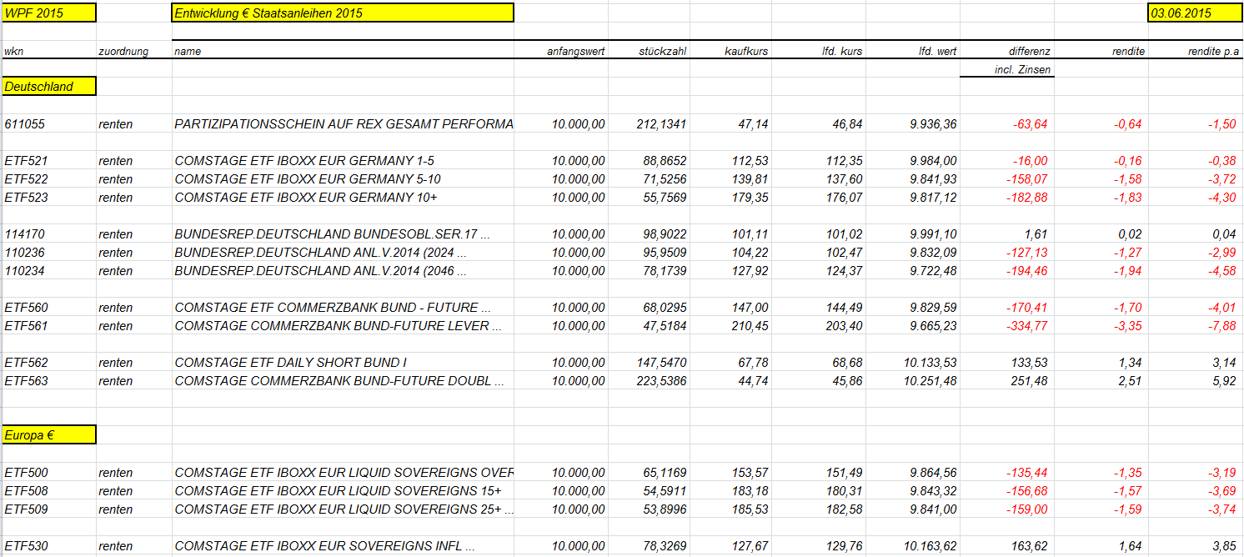Click the rendite p.a column header
This screenshot has height=557, width=1244.
(x=1196, y=51)
